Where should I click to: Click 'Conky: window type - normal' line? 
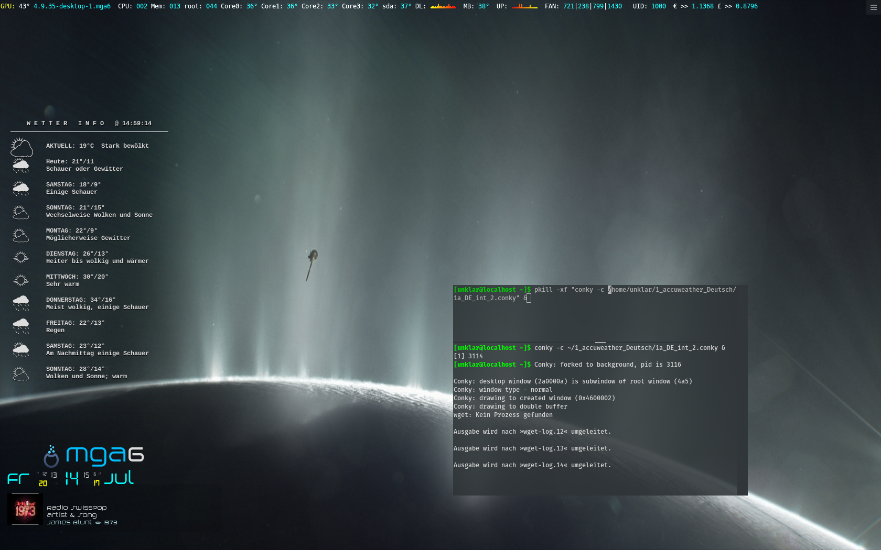point(503,390)
